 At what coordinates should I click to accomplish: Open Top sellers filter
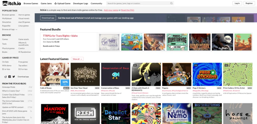tap(23, 65)
